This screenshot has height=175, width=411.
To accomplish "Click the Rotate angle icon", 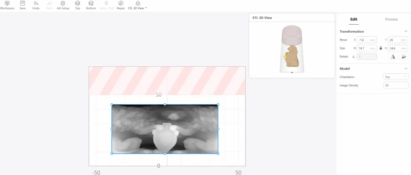I will click(x=354, y=56).
